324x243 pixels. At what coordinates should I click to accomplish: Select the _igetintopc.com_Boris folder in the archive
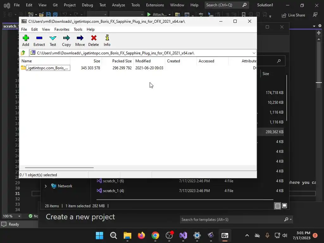46,68
